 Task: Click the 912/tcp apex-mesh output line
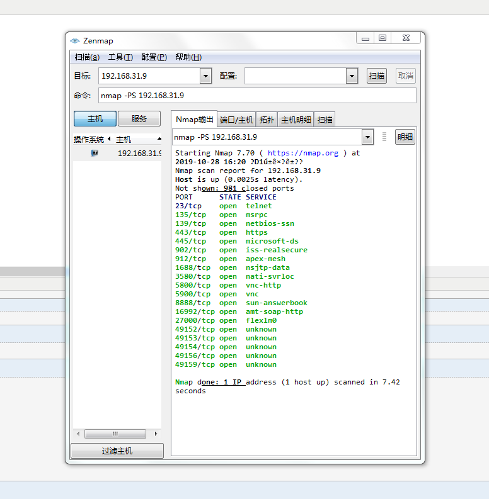(x=230, y=259)
